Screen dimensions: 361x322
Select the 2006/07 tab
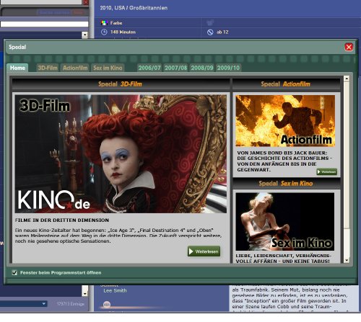(x=149, y=68)
